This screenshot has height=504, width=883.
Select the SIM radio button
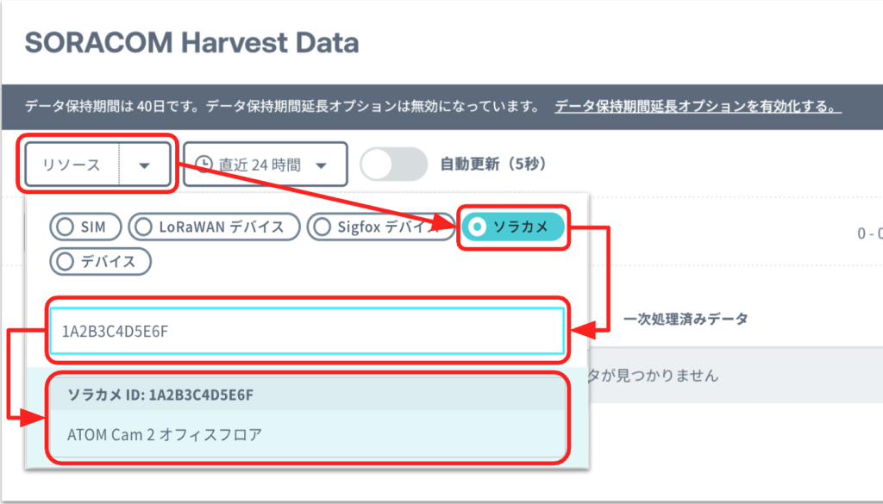[85, 227]
